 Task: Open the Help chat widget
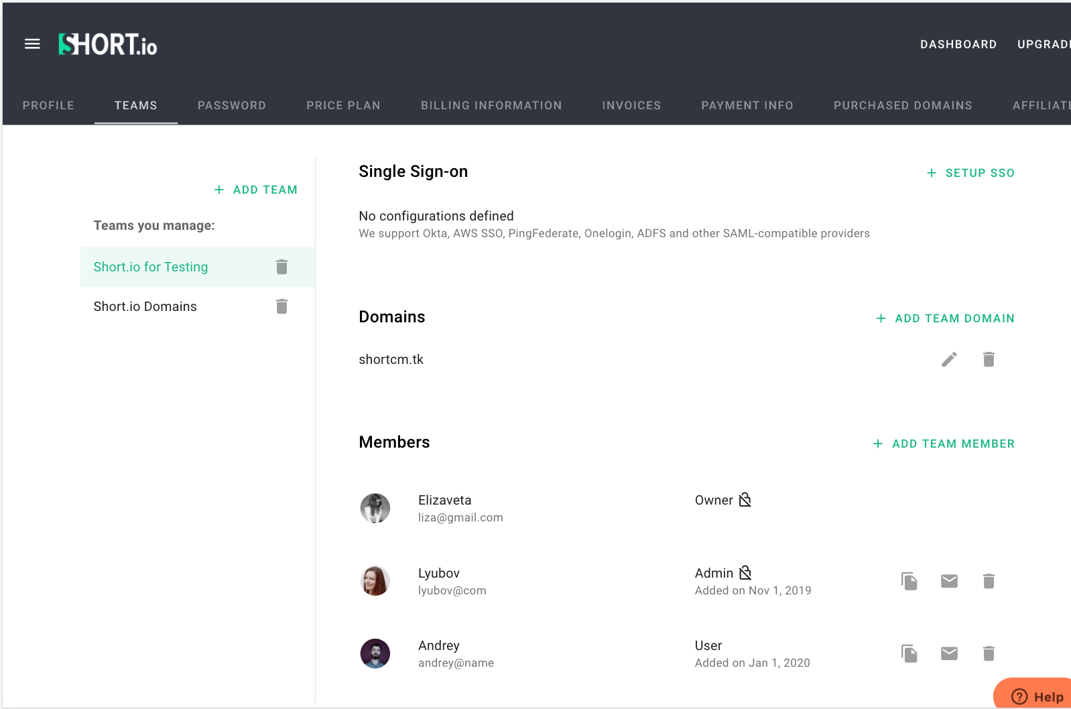pos(1034,694)
